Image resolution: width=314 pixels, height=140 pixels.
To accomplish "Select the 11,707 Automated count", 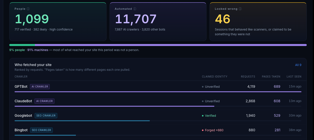I will [136, 19].
